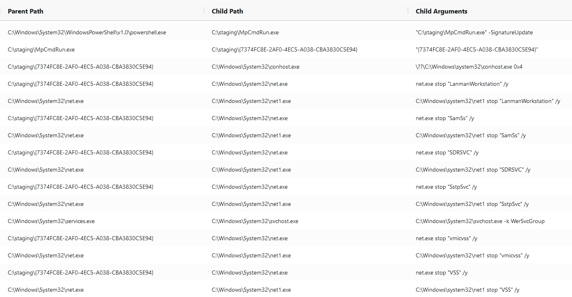Click C:\staging\MpCmdRun.exe in the Parent Path column
This screenshot has height=297, width=572.
[41, 49]
